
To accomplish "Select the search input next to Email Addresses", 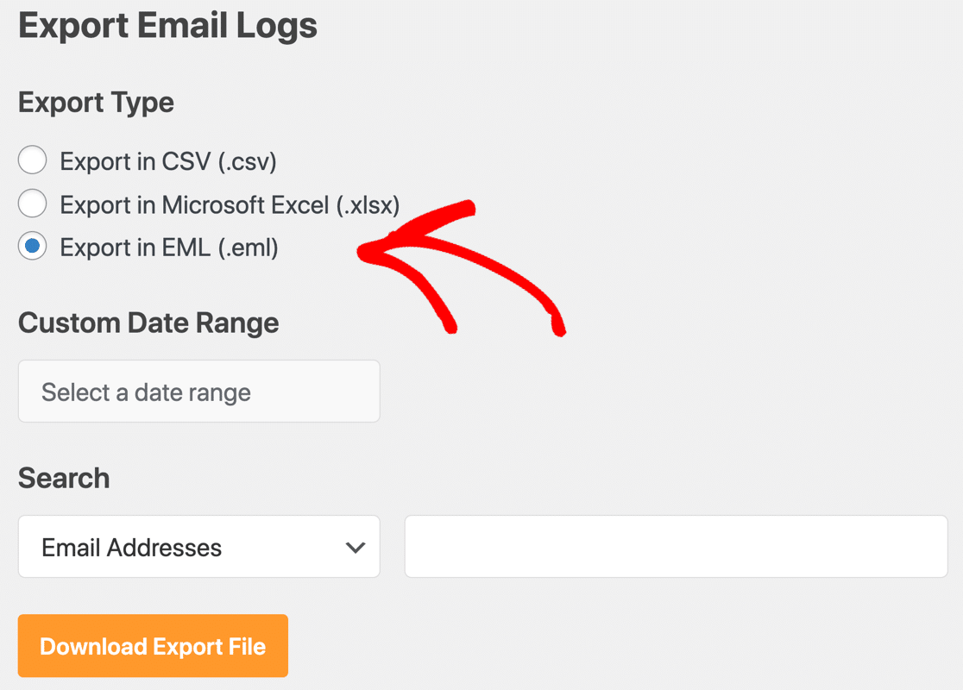I will (676, 547).
